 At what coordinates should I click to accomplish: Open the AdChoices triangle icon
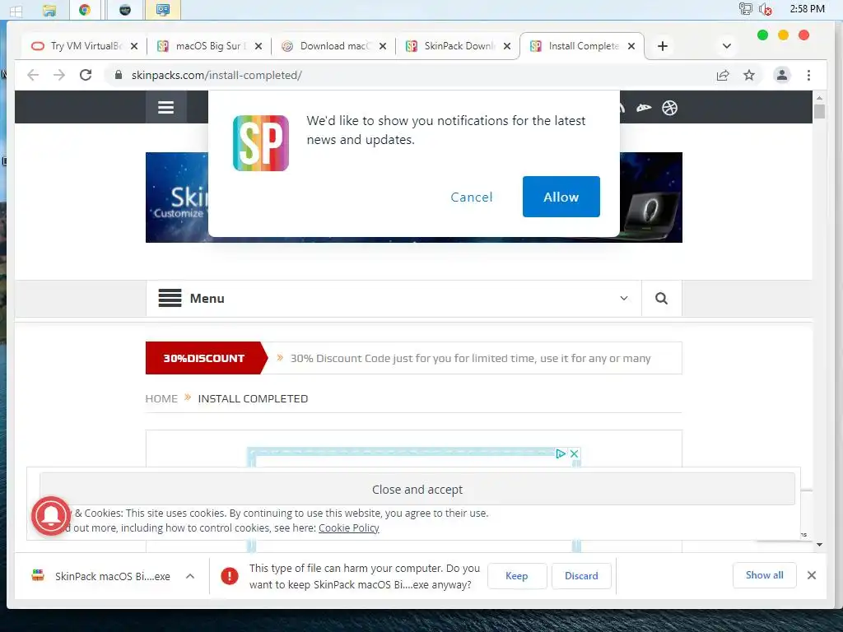coord(561,453)
